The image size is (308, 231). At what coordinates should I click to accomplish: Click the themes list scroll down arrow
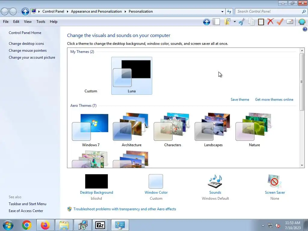[302, 165]
